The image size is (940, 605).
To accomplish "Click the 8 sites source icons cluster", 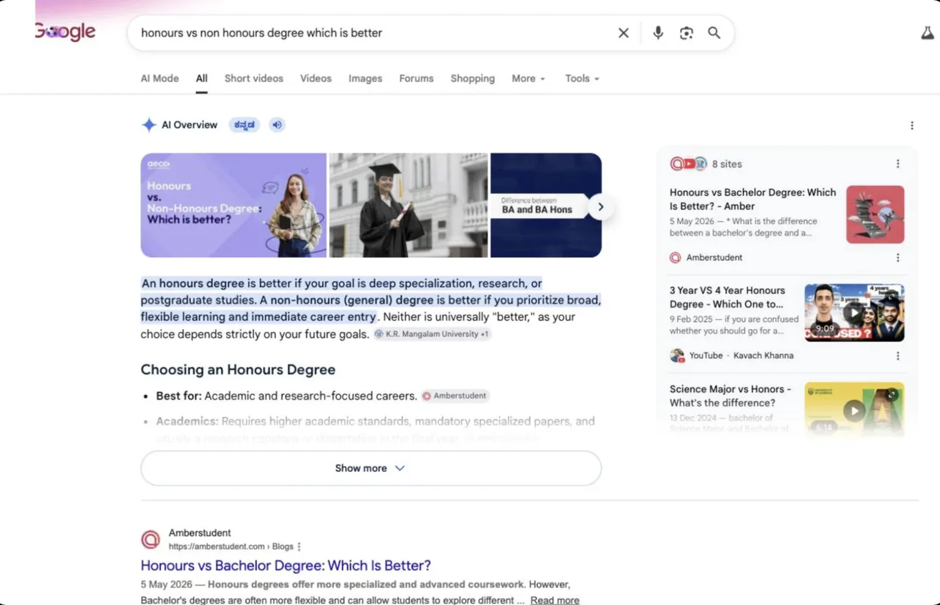I will [688, 164].
